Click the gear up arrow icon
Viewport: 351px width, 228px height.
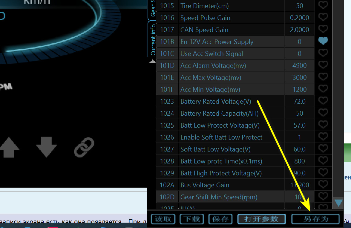pyautogui.click(x=9, y=147)
